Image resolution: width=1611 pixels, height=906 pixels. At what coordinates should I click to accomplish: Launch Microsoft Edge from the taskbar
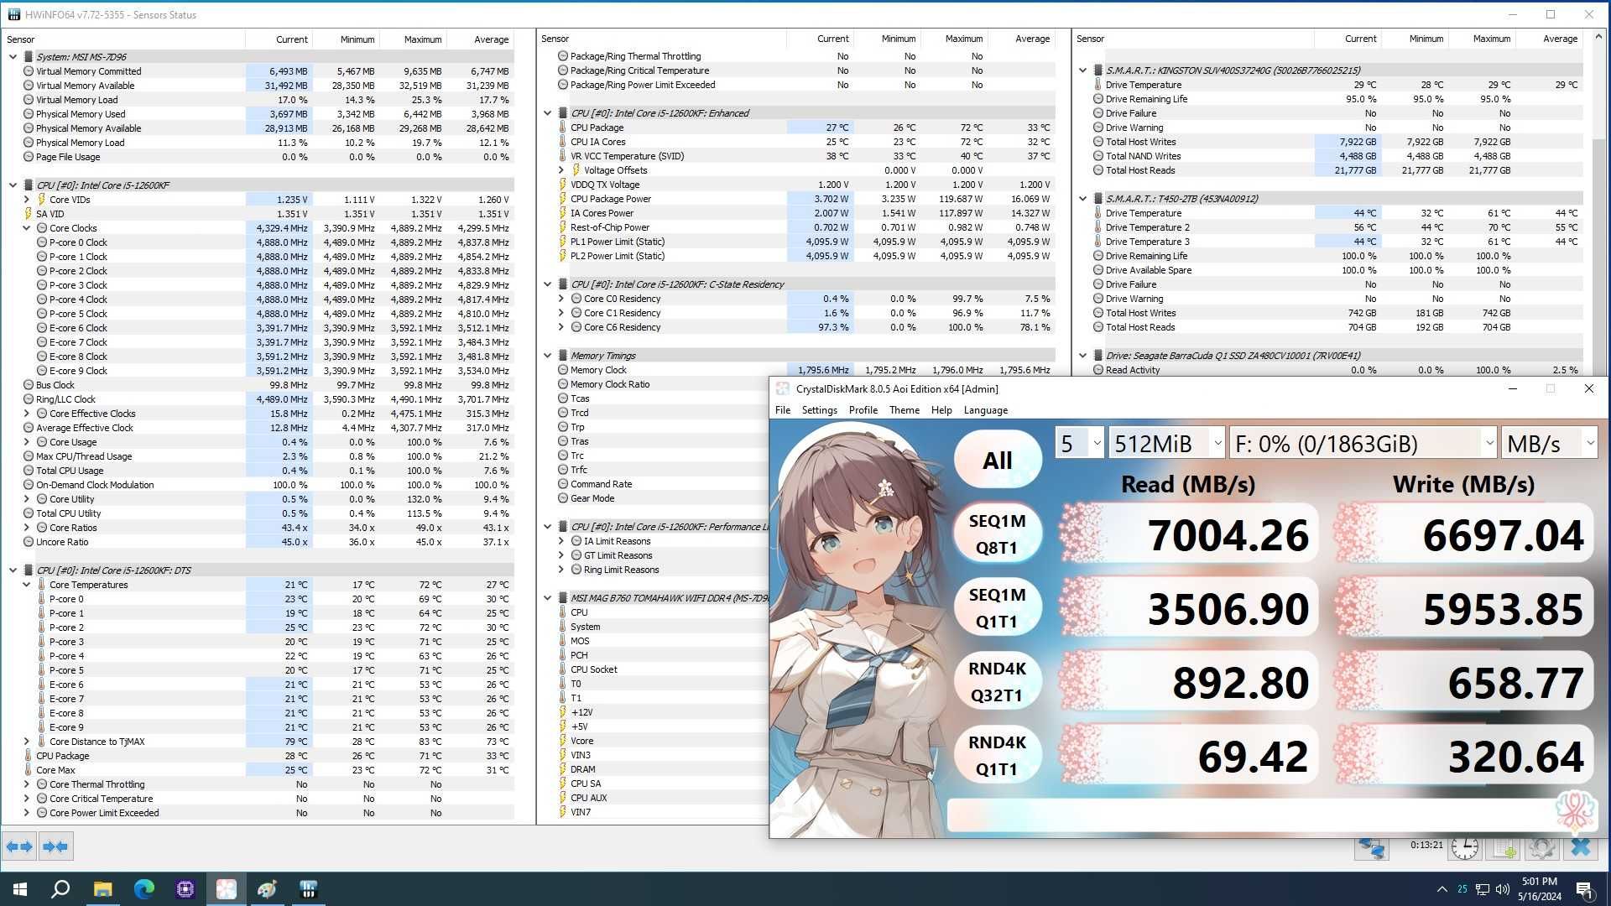[x=143, y=889]
